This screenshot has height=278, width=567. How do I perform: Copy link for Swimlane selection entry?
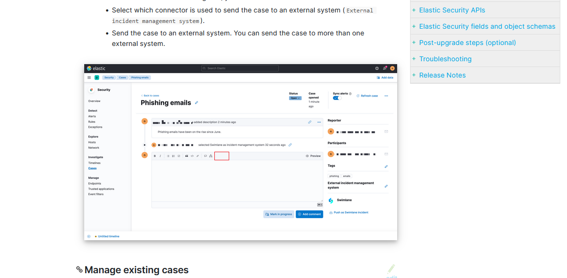(x=290, y=145)
